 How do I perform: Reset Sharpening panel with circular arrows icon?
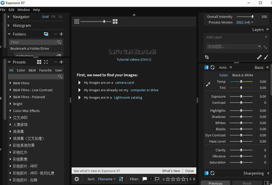pos(212,173)
